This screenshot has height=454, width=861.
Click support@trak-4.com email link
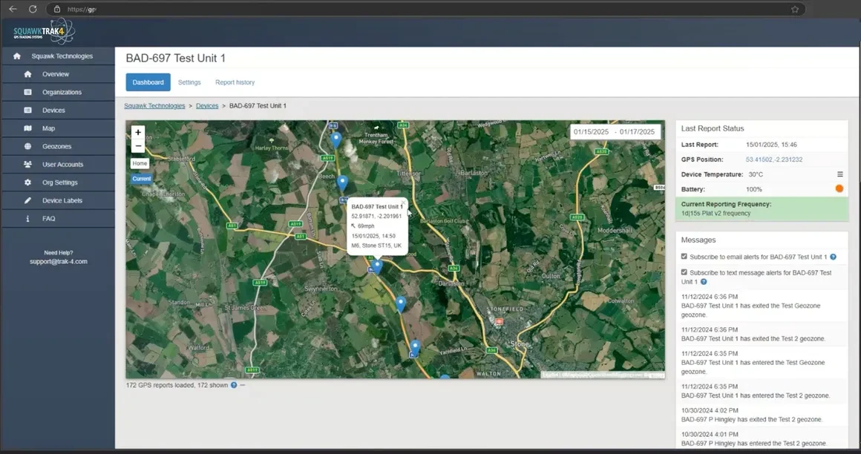tap(58, 261)
